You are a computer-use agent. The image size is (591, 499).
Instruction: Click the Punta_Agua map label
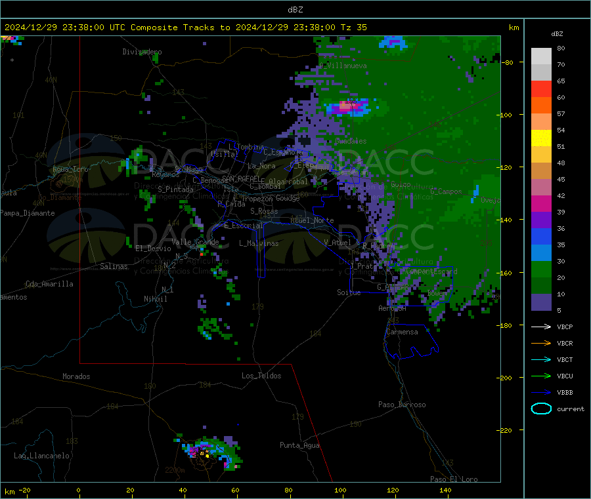[x=299, y=445]
